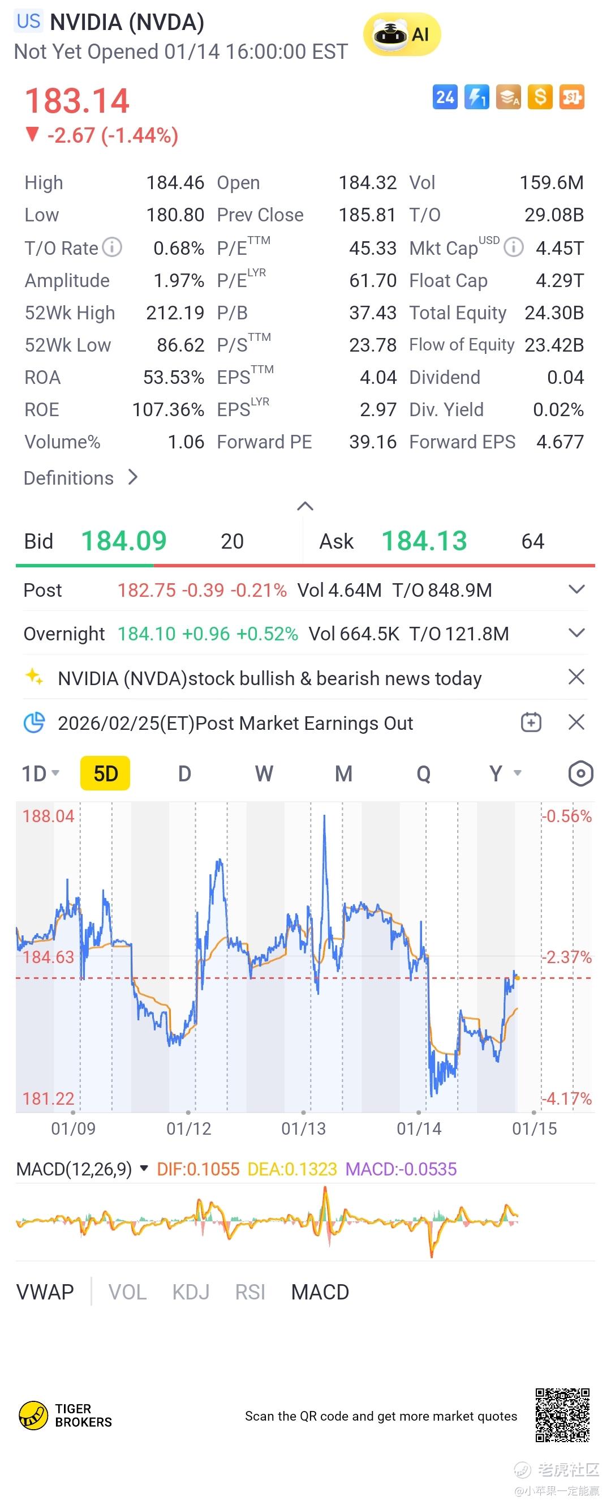Switch chart to 5D timeframe
Viewport: 611px width, 1505px height.
pos(106,773)
